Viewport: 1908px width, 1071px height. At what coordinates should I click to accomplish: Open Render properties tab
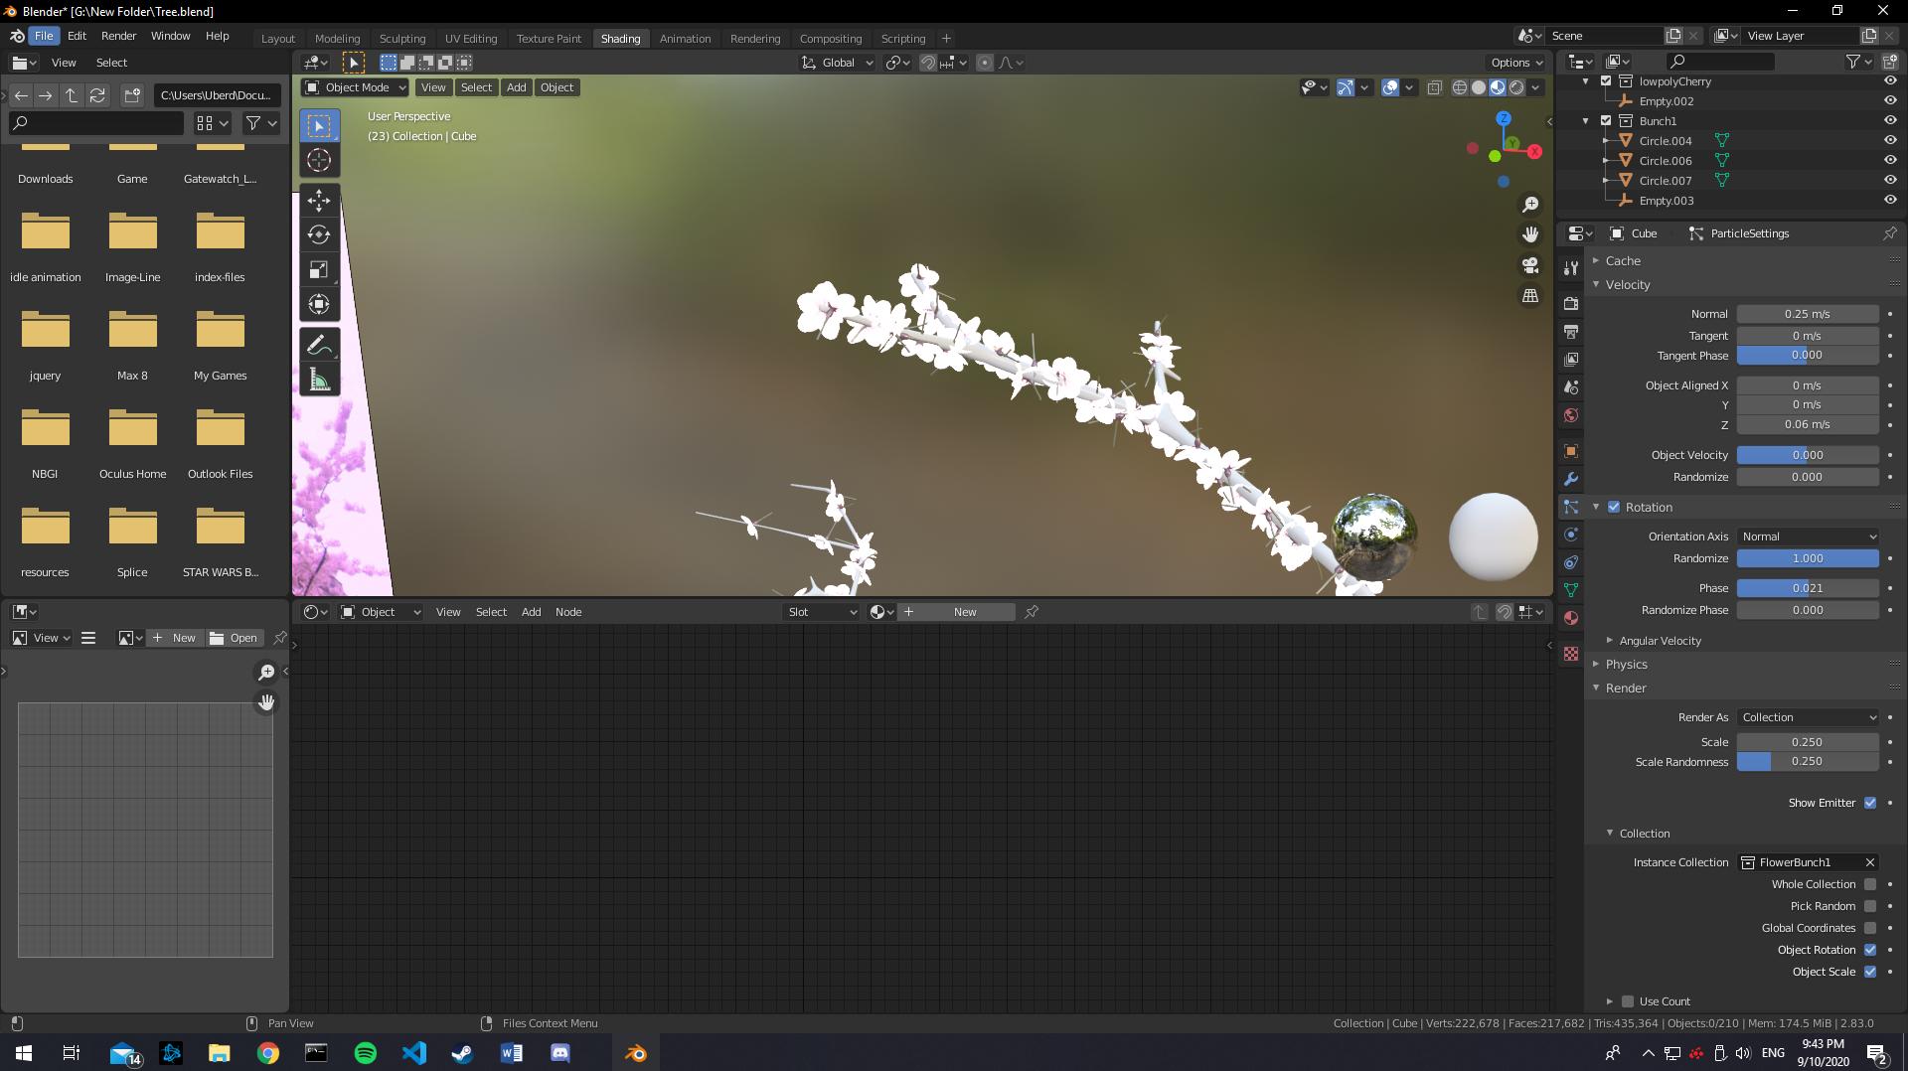pyautogui.click(x=1571, y=303)
